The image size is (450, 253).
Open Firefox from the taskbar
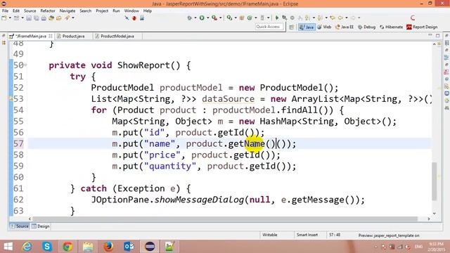pos(108,247)
